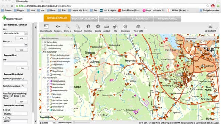Collapse the Kartinformation panel using its corner button
Screen dimensions: 221x124
(x=71, y=38)
